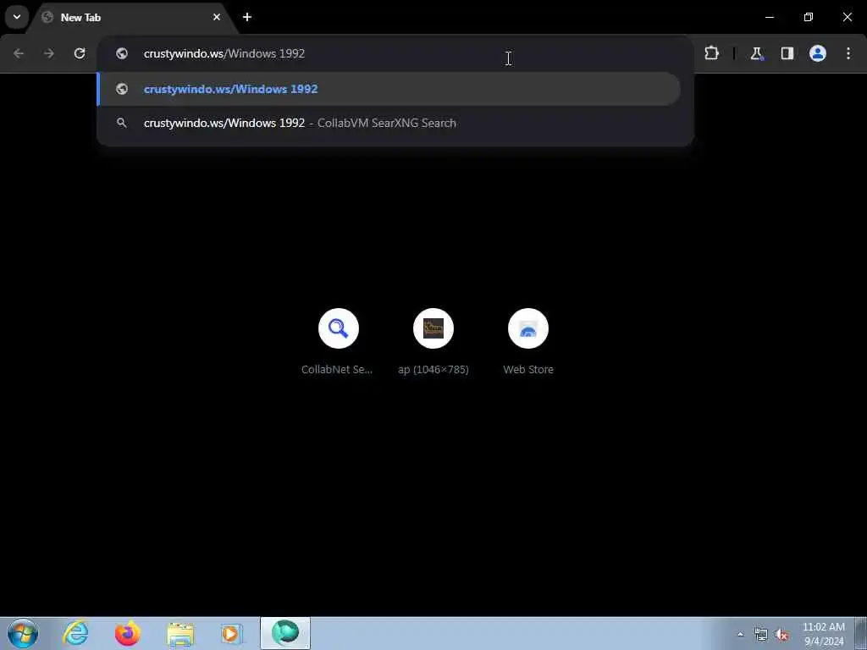Open the profile avatar menu
Viewport: 867px width, 650px height.
818,53
